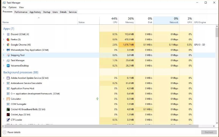Click the 'GPU 0 - 3D' cell
The width and height of the screenshot is (219, 137).
point(199,45)
